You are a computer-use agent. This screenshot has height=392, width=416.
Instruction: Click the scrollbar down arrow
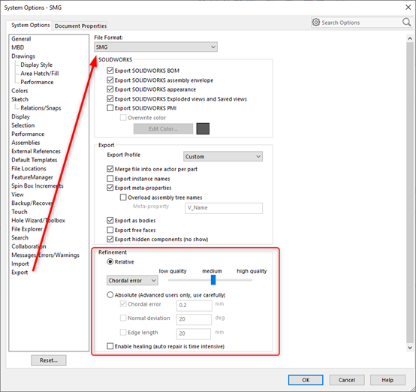point(410,348)
